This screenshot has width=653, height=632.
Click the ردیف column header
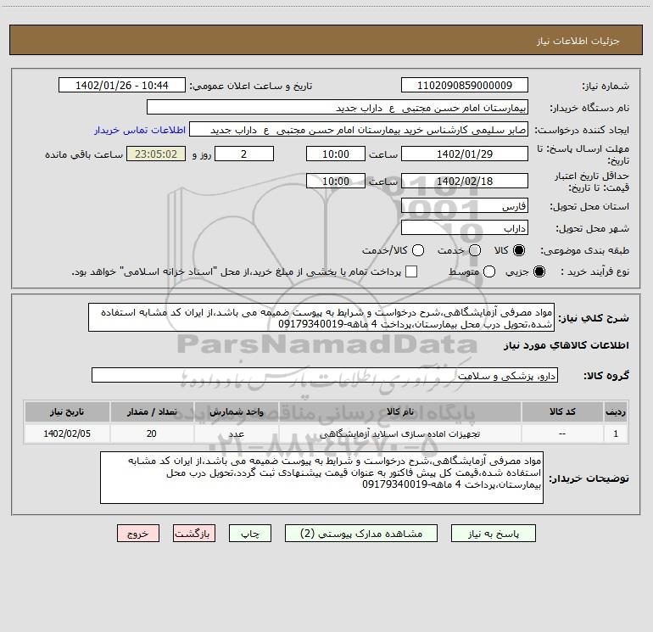(616, 411)
